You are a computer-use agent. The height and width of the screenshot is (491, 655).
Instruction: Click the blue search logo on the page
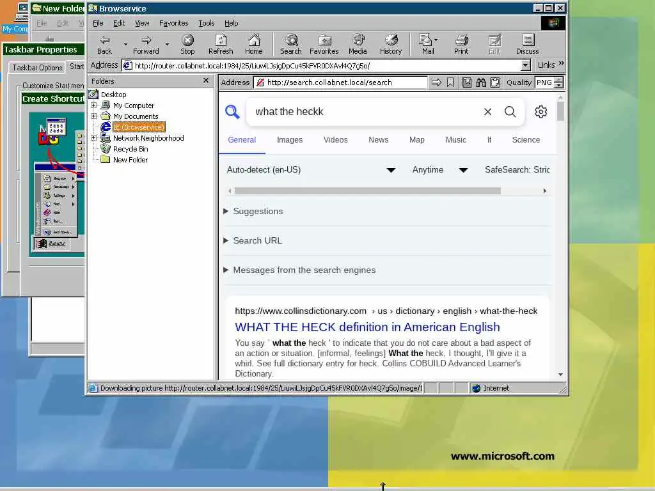(232, 111)
